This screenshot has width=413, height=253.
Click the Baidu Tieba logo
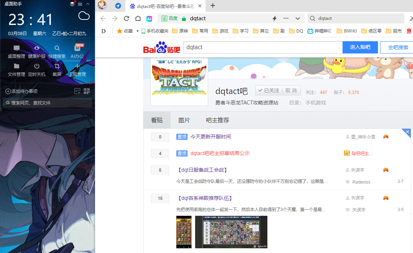162,47
